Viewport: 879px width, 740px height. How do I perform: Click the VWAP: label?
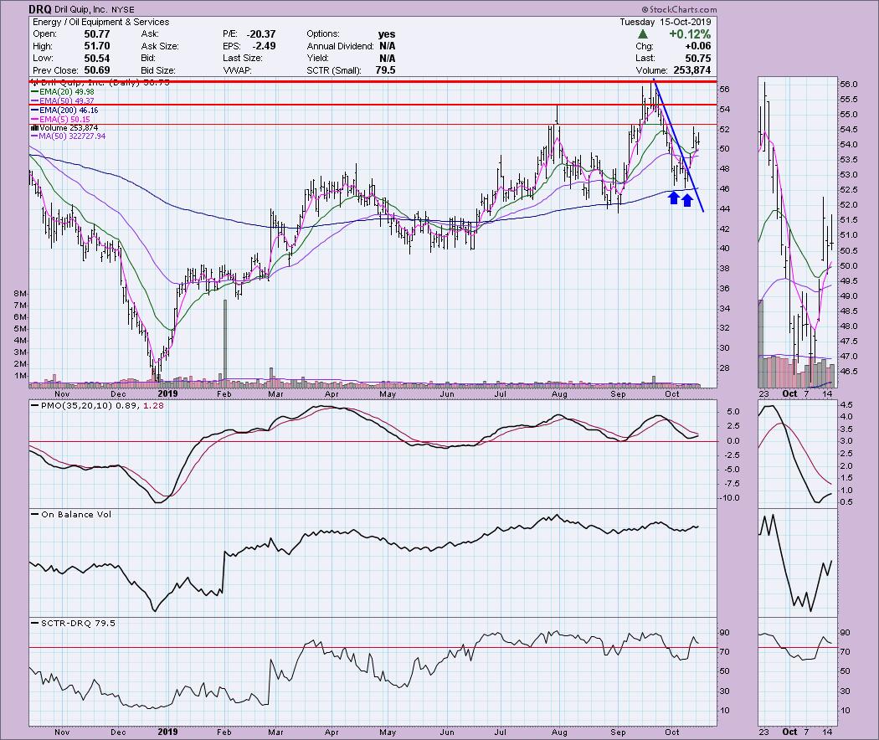(x=237, y=70)
